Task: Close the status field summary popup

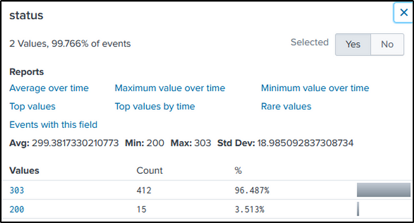Action: tap(403, 12)
